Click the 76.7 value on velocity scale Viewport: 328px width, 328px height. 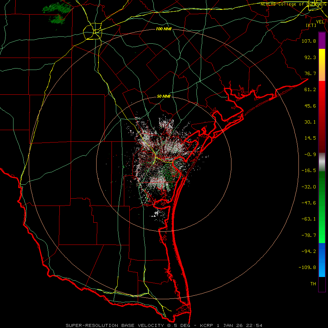pyautogui.click(x=310, y=73)
